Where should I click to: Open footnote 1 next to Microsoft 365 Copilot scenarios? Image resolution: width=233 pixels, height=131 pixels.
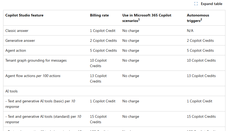(139, 20)
